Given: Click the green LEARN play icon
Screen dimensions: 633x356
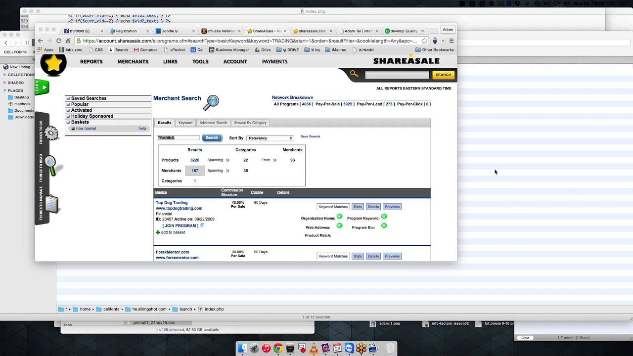Looking at the screenshot, I should [x=43, y=88].
